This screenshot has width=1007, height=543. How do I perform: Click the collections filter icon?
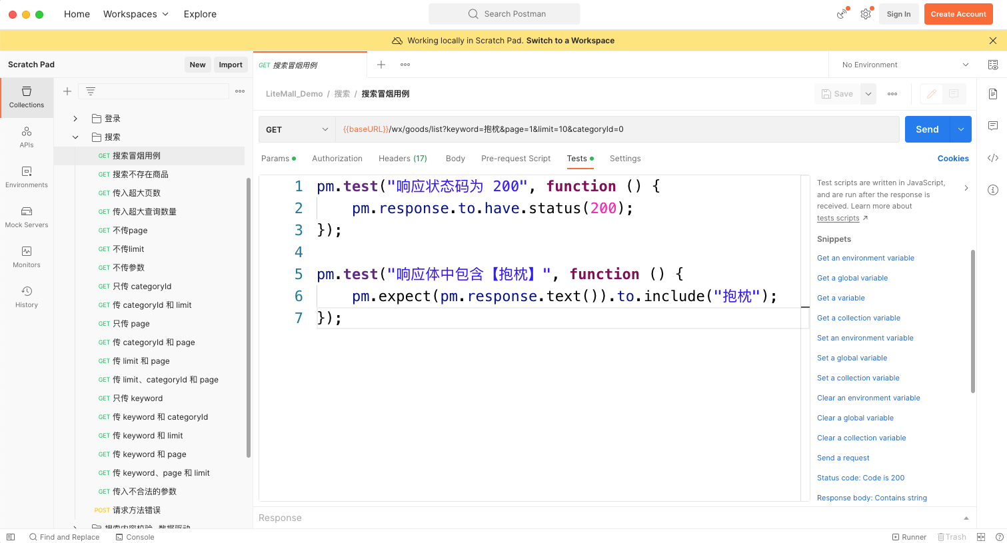coord(91,91)
